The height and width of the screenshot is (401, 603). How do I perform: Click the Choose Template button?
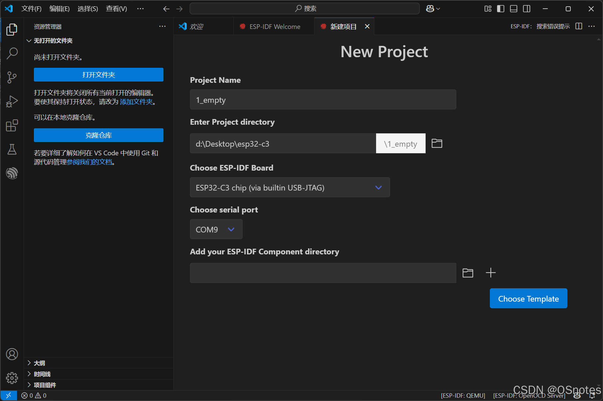pos(528,299)
